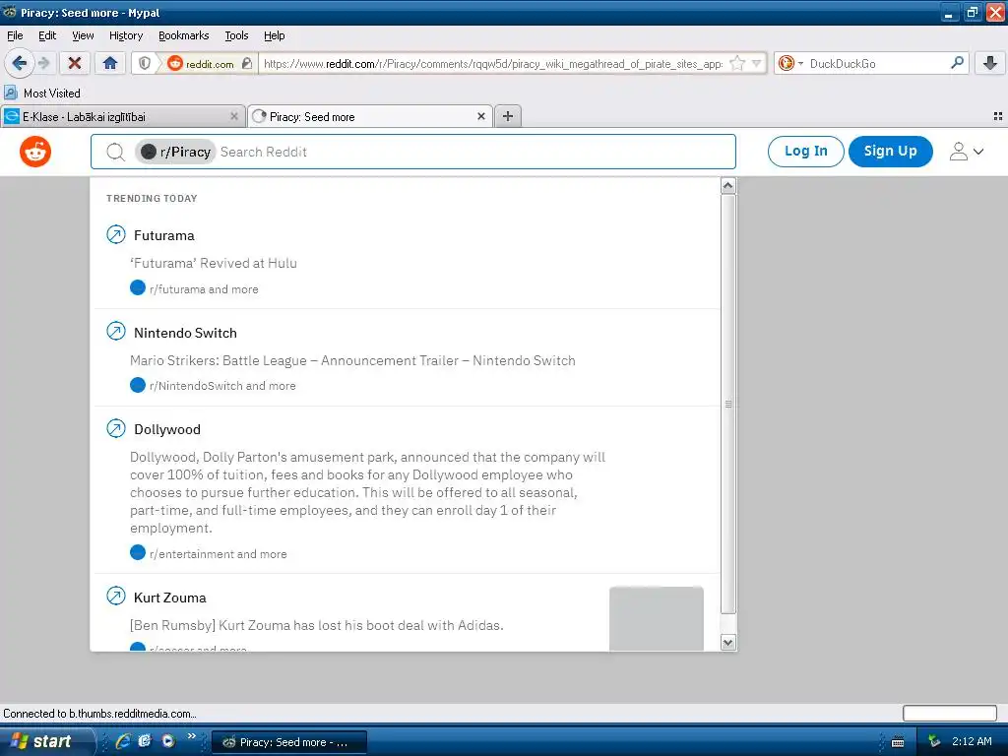The height and width of the screenshot is (756, 1008).
Task: Click the trending list scrollbar thumb
Action: tap(727, 405)
